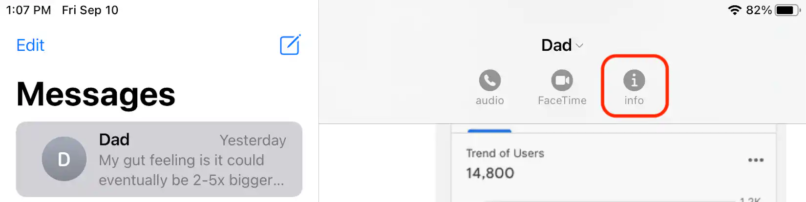Start an audio call with Dad
This screenshot has height=202, width=806.
click(x=489, y=81)
